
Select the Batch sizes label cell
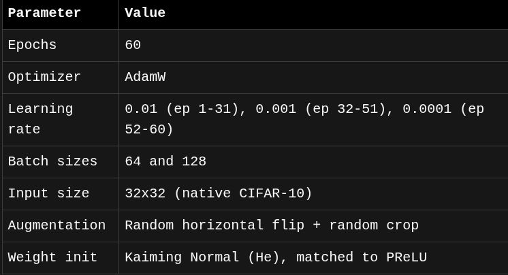pyautogui.click(x=52, y=161)
